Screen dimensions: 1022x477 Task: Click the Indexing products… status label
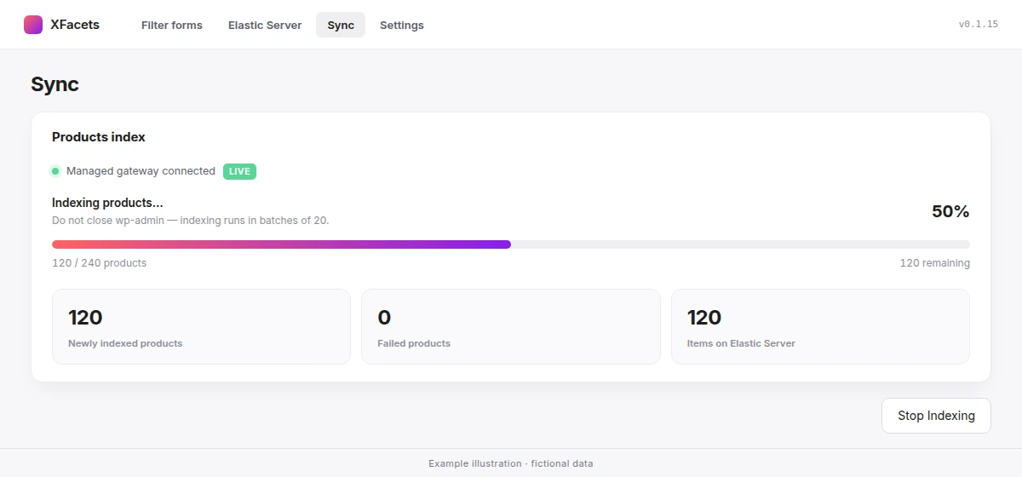(107, 203)
